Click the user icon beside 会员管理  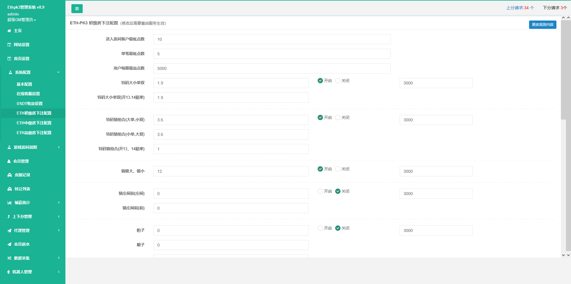(x=9, y=161)
